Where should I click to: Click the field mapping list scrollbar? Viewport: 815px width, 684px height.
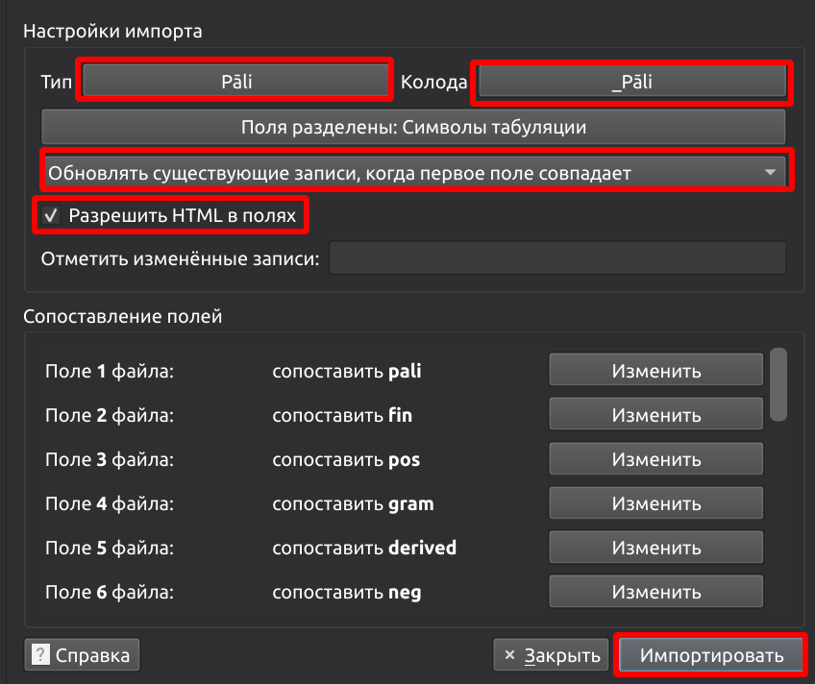coord(778,384)
